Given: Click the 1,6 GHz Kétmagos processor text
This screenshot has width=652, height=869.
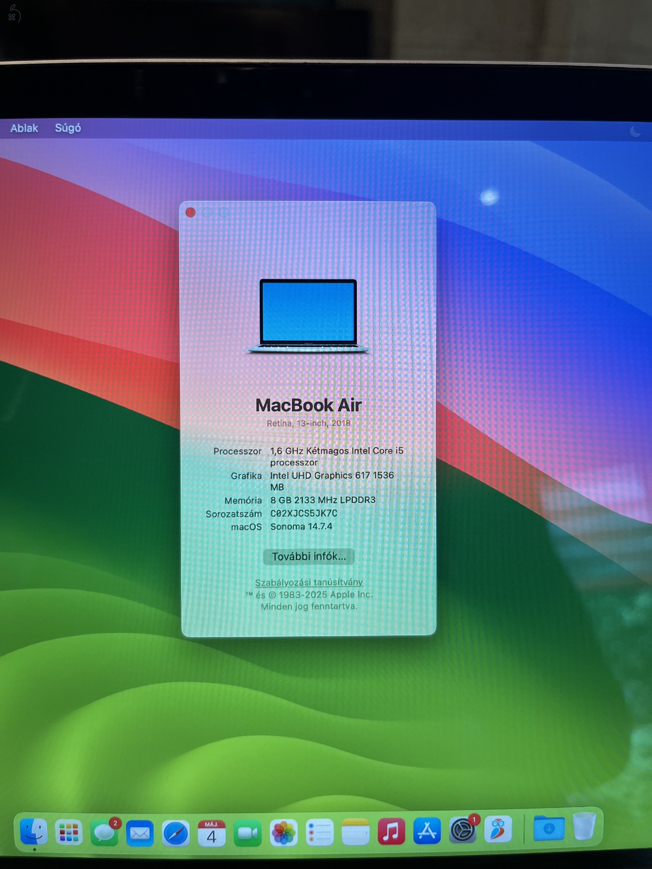Looking at the screenshot, I should pyautogui.click(x=337, y=456).
